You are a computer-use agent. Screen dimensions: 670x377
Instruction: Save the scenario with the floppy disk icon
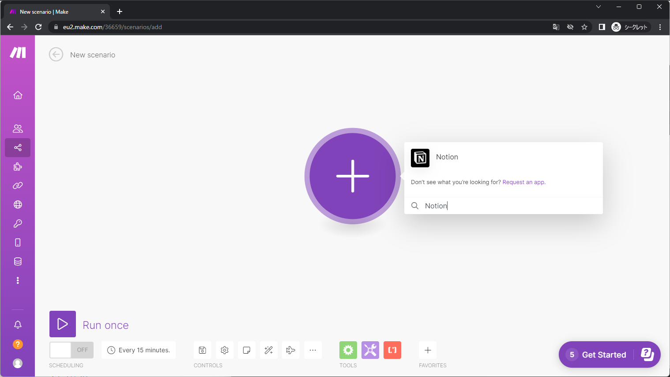click(x=203, y=350)
